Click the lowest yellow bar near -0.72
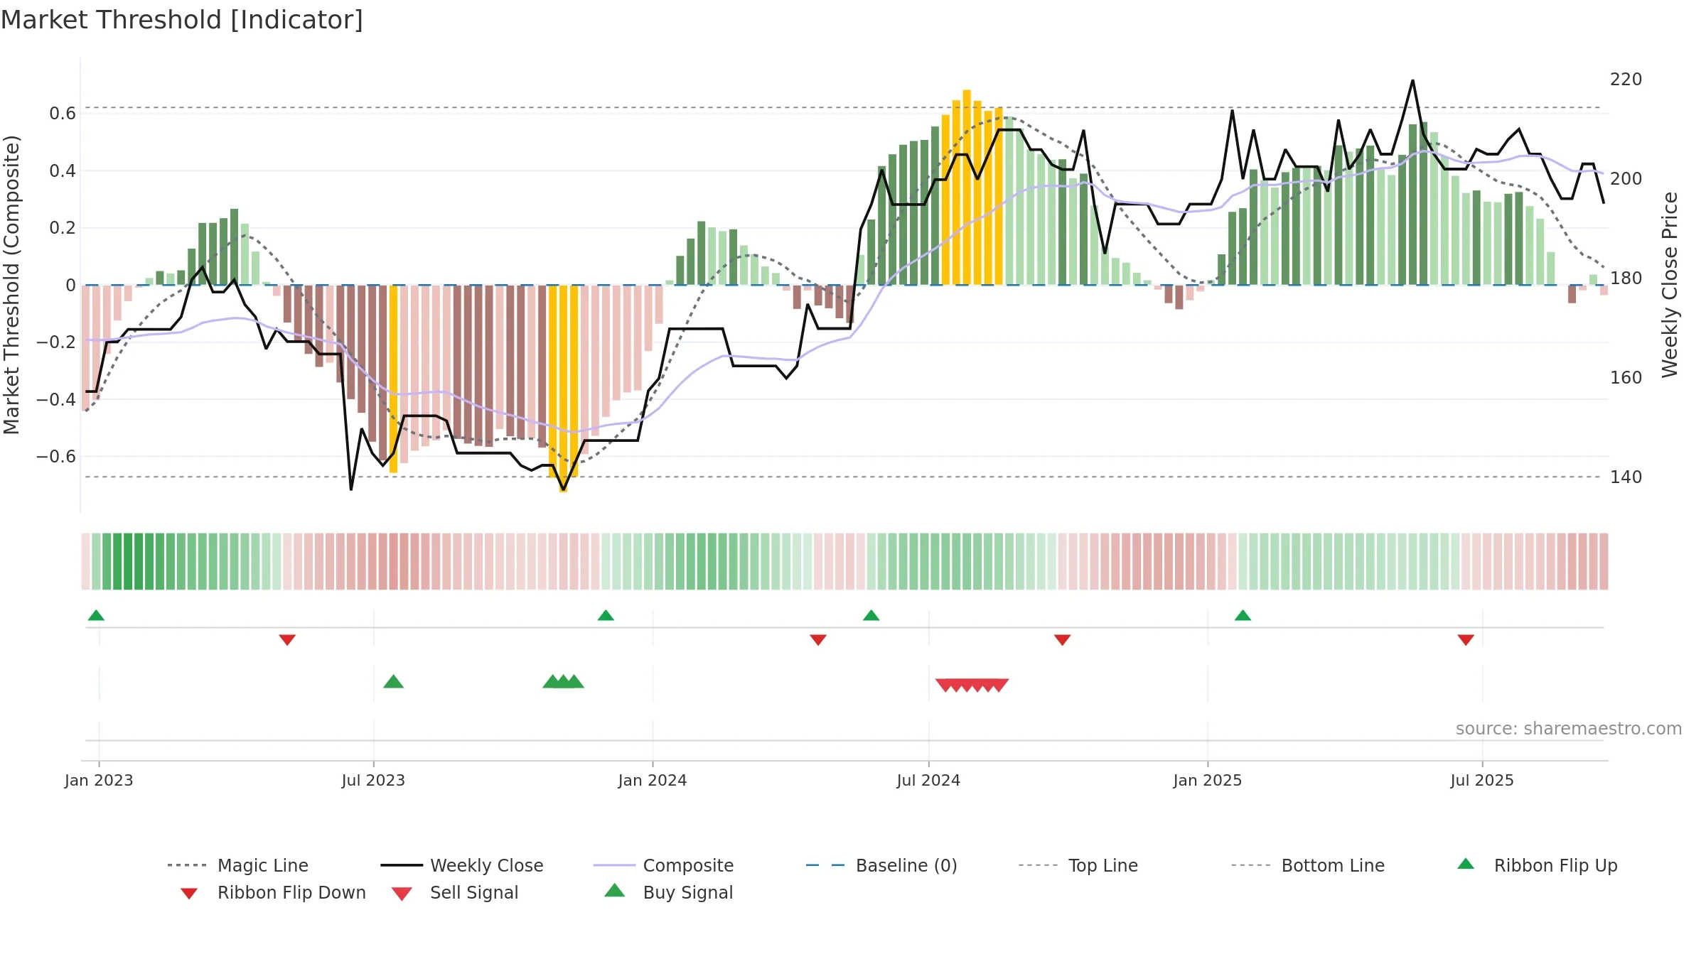This screenshot has height=959, width=1706. [x=563, y=389]
